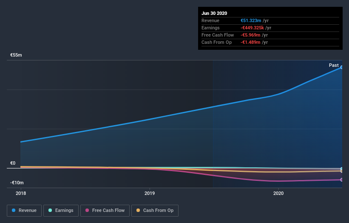Viewport: 349px width, 223px height.
Task: Click the 2018 x-axis label
Action: coord(21,193)
